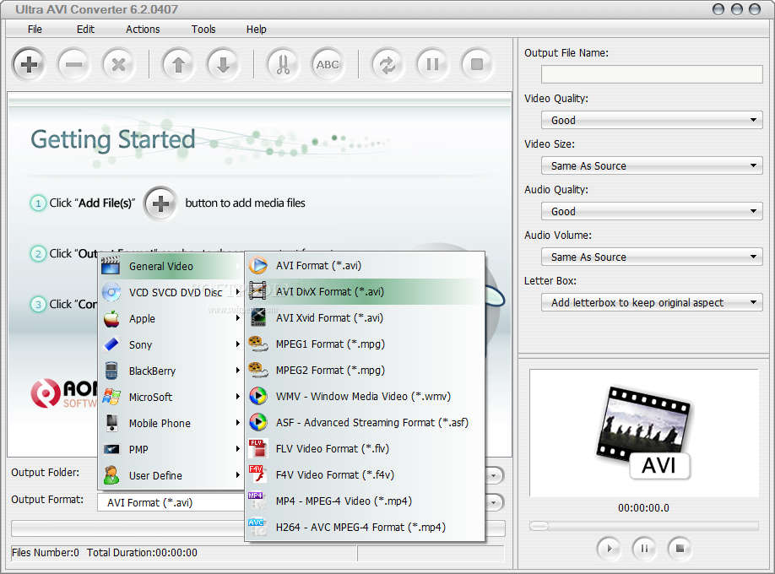Screen dimensions: 775x574
Task: Click the plus icon in Getting Started step 1
Action: coord(160,203)
